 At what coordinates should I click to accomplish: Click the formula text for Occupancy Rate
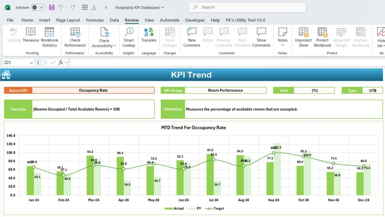pos(76,109)
